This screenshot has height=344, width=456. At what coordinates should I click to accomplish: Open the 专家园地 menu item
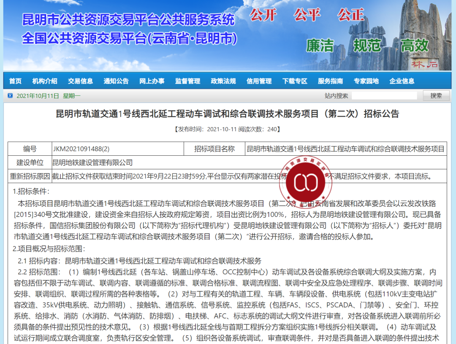pos(366,81)
